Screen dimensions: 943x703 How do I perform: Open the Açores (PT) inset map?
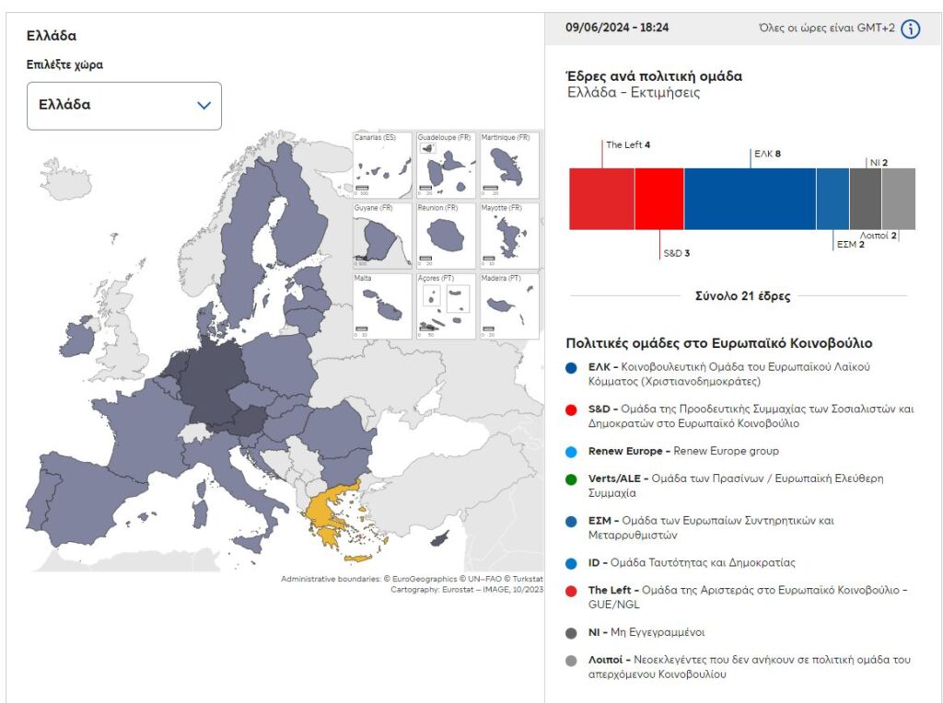(446, 305)
